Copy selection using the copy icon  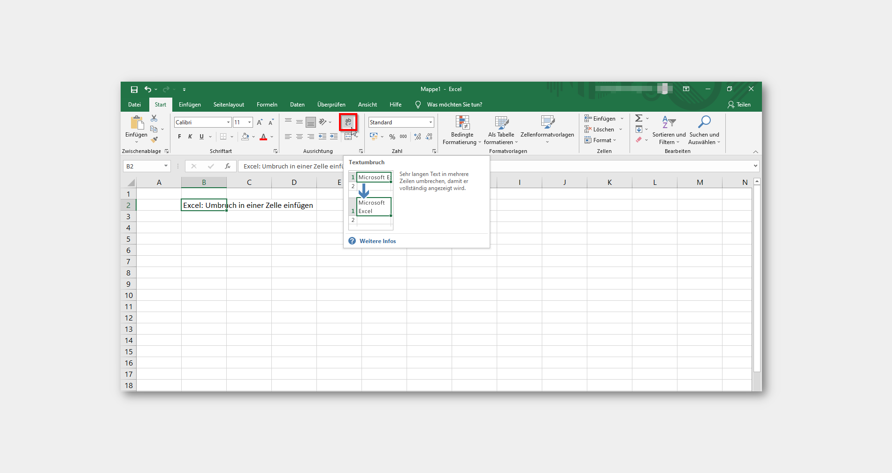pyautogui.click(x=154, y=129)
